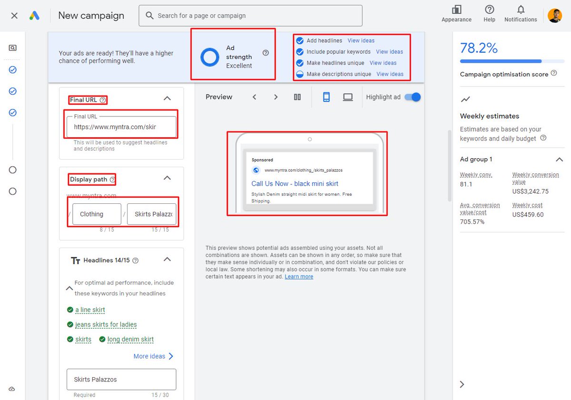
Task: Click the optimisation score help icon
Action: [x=554, y=73]
